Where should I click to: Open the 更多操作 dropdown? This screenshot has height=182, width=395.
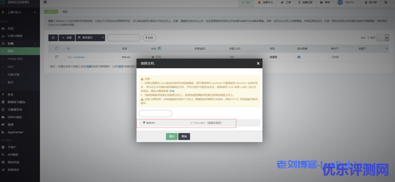(x=90, y=37)
